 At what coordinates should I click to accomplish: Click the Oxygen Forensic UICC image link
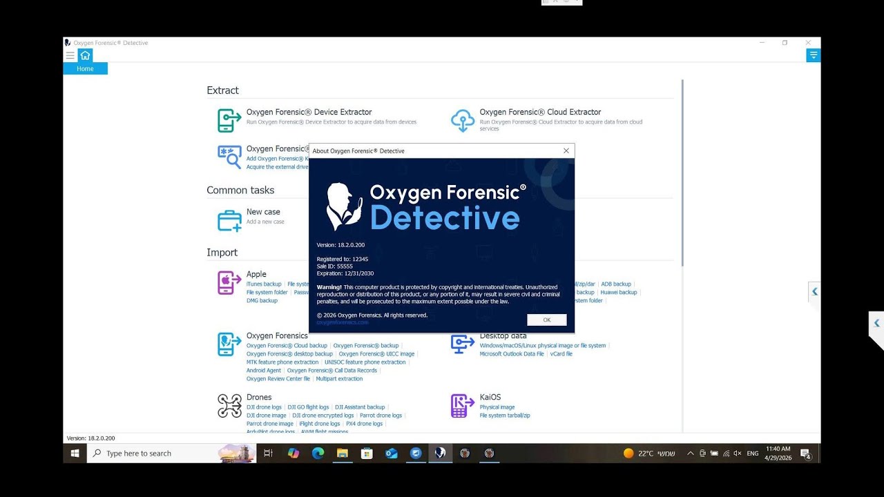click(376, 353)
